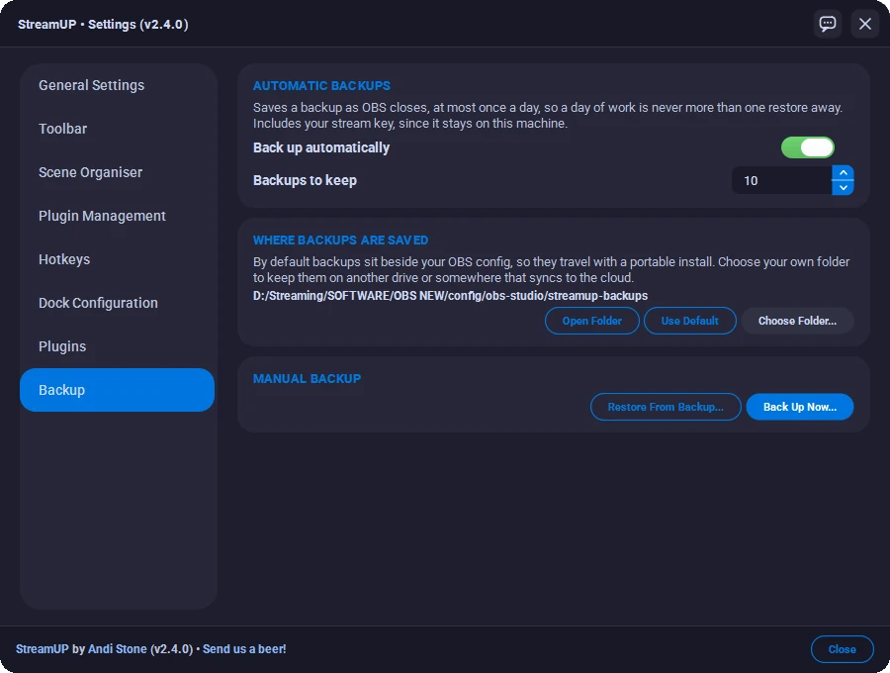This screenshot has width=890, height=673.
Task: Open the Hotkeys section
Action: (117, 259)
